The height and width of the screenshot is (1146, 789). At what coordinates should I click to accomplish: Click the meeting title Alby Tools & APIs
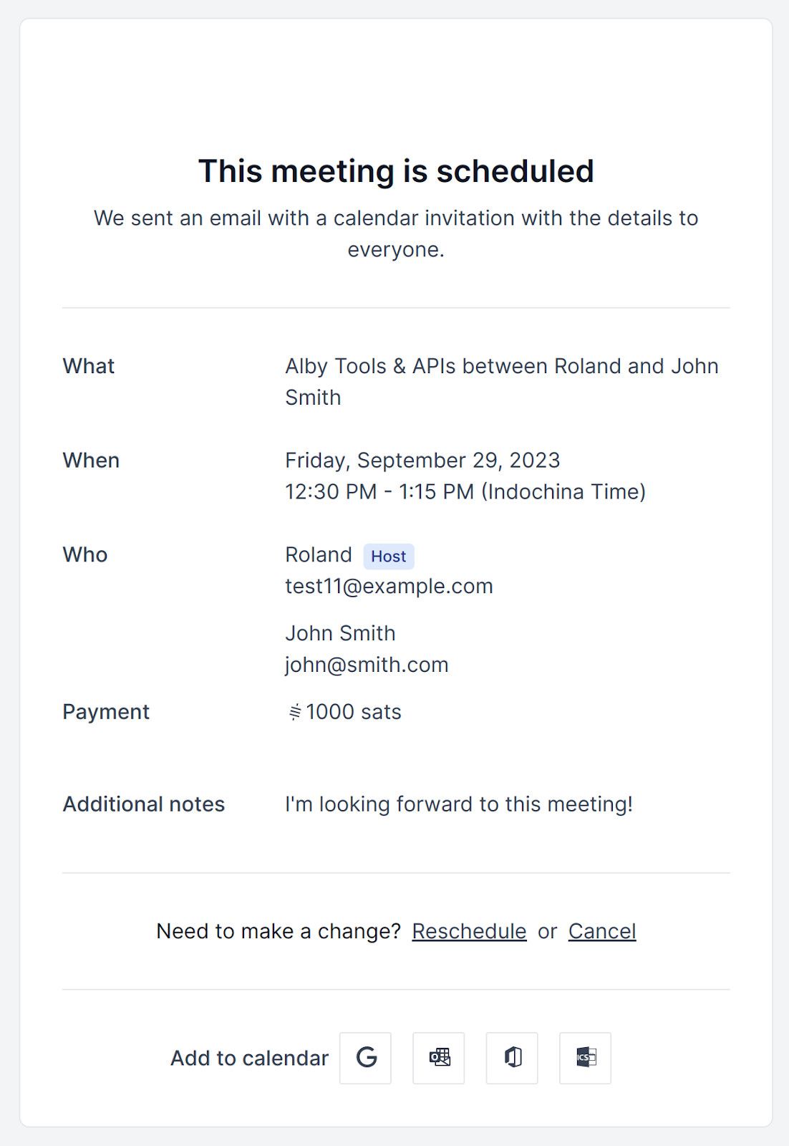click(x=370, y=366)
